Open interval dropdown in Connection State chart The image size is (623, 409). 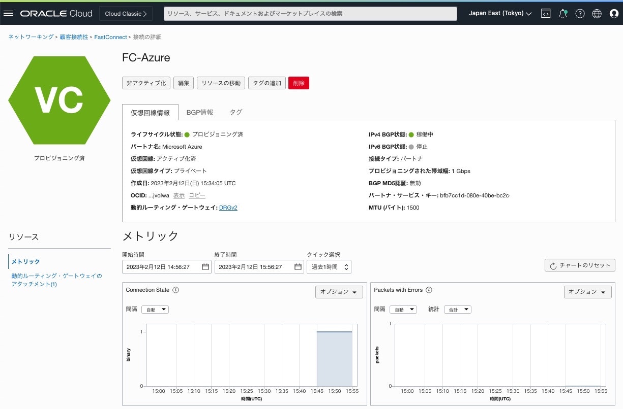pyautogui.click(x=155, y=310)
